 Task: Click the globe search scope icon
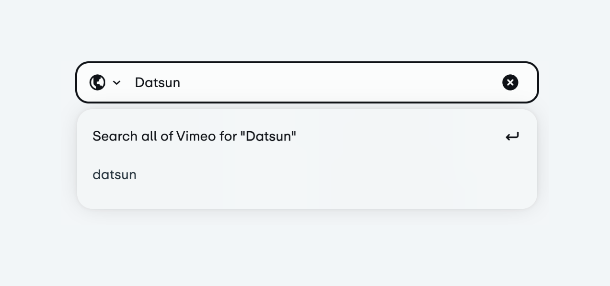(97, 82)
